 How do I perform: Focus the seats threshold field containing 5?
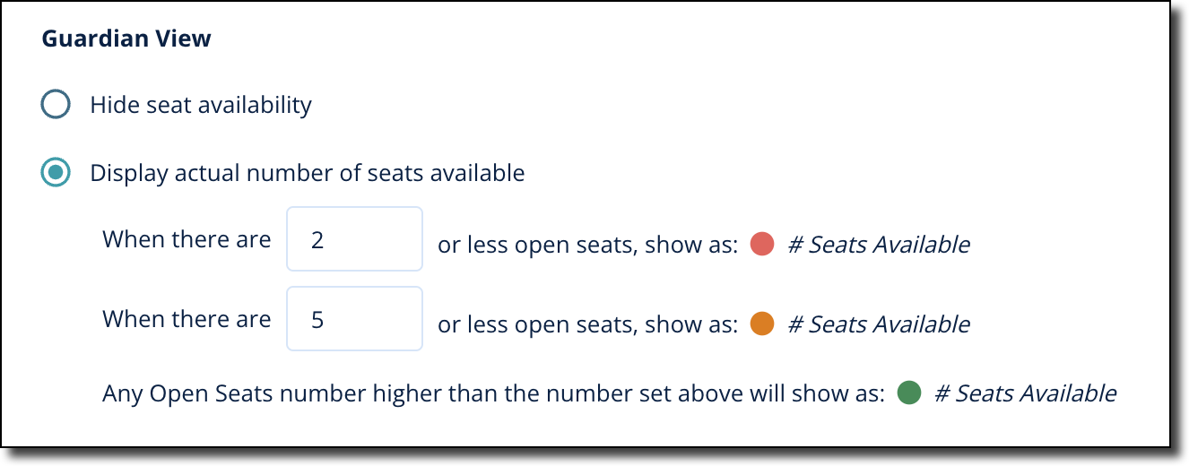[354, 319]
